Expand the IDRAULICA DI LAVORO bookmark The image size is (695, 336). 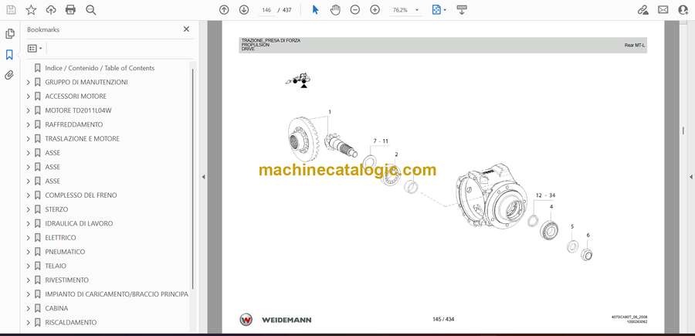pyautogui.click(x=29, y=224)
